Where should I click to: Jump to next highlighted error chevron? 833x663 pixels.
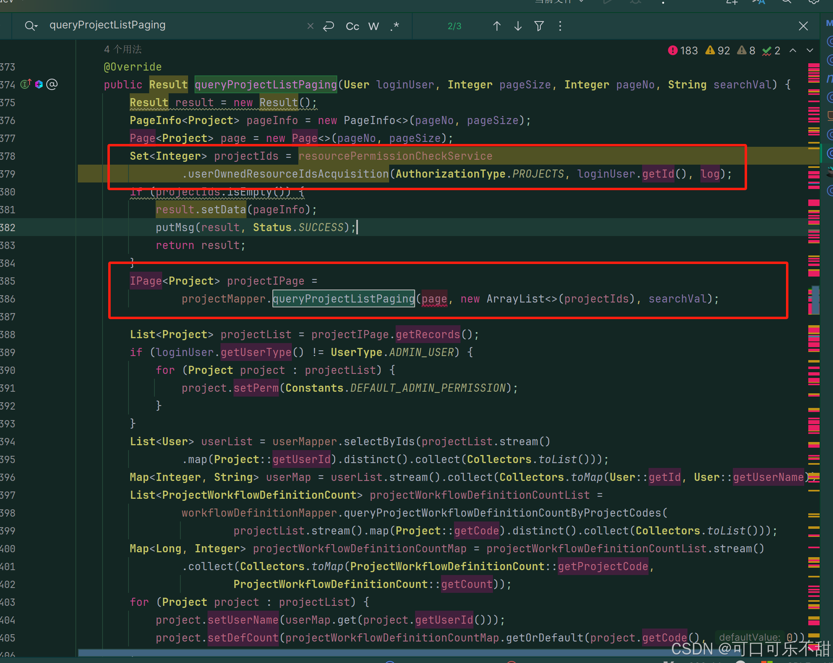[x=810, y=51]
